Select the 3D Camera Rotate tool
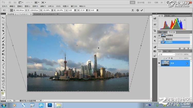Image resolution: width=193 pixels, height=108 pixels. 3,81
